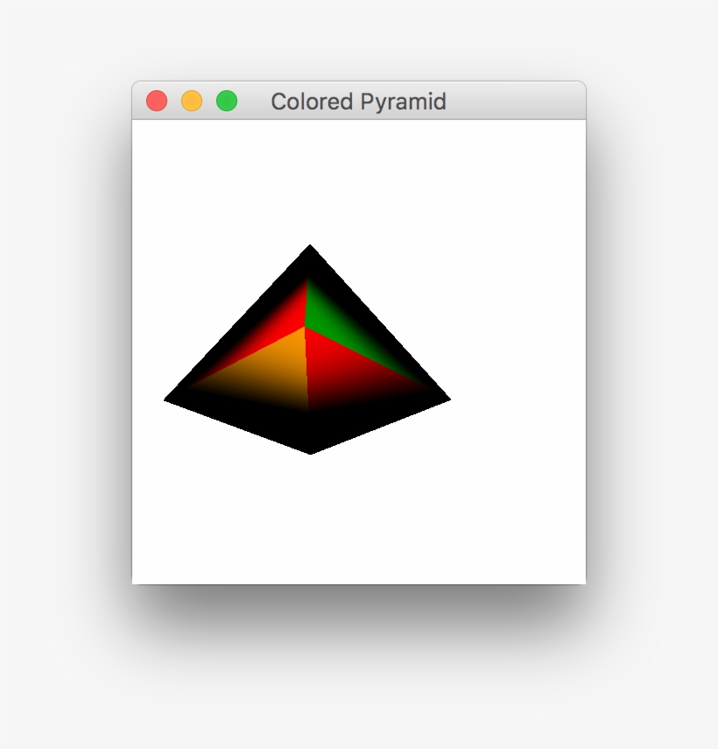Viewport: 718px width, 749px height.
Task: Click the green fullscreen window control
Action: coord(227,101)
